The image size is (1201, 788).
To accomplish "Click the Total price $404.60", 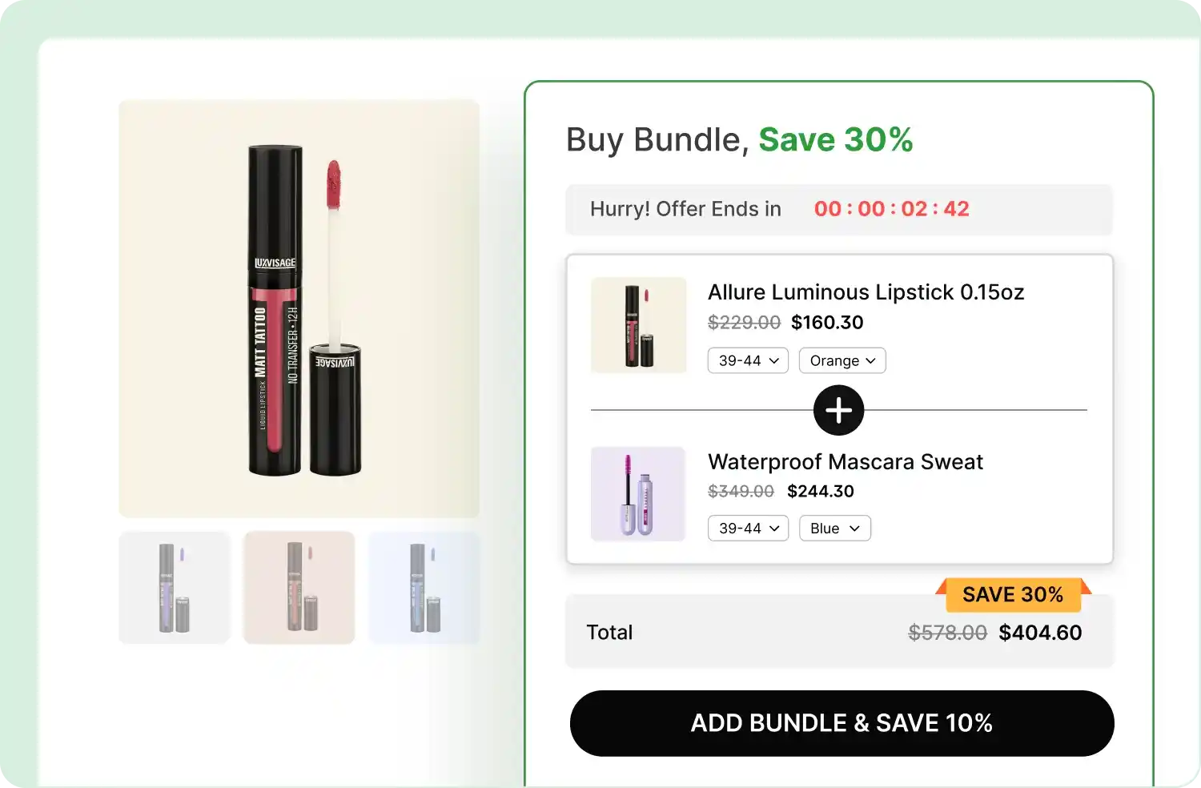I will [x=1040, y=632].
